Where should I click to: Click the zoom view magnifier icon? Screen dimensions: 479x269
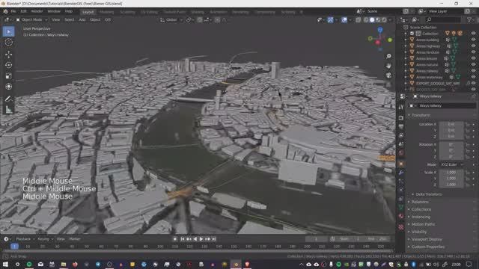pos(388,56)
